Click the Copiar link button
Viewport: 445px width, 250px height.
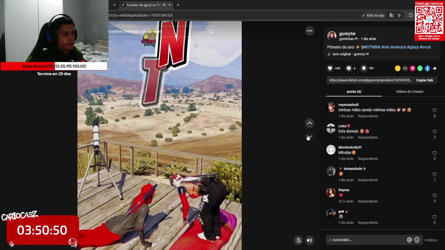click(424, 80)
